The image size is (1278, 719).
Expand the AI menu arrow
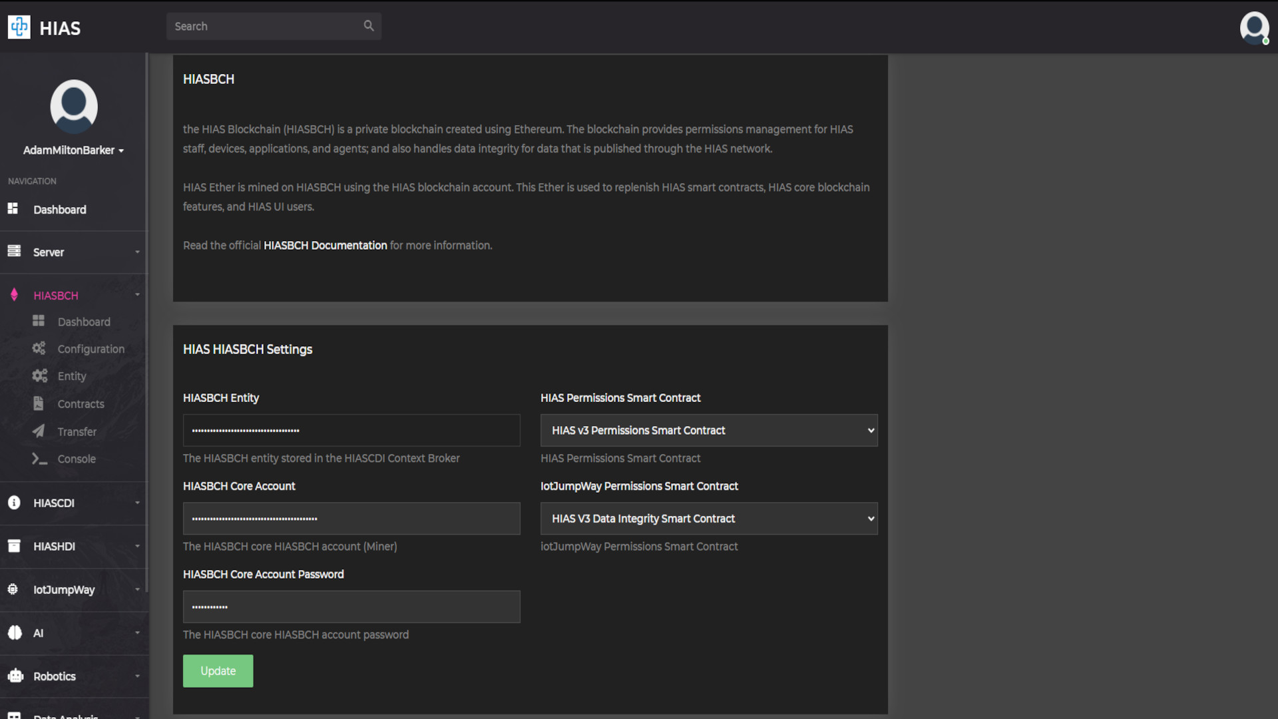click(137, 632)
